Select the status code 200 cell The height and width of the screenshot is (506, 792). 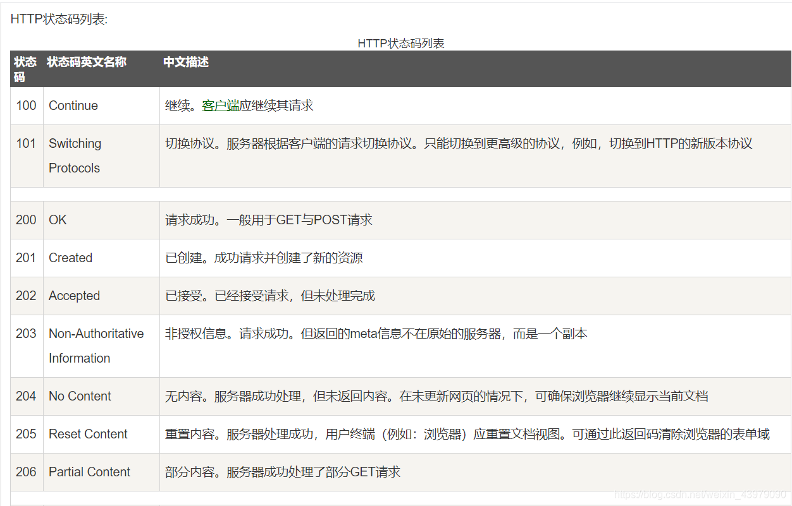click(x=27, y=220)
